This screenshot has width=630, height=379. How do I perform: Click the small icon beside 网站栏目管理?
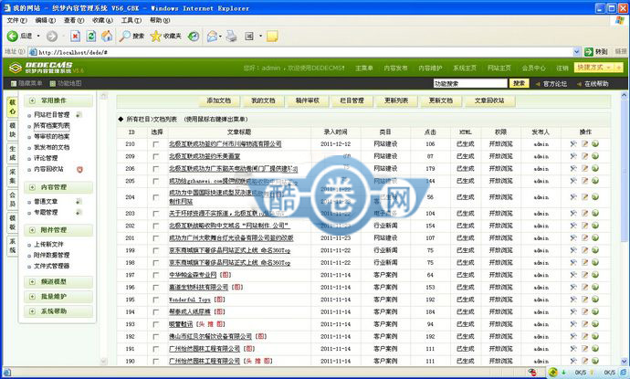(x=79, y=114)
